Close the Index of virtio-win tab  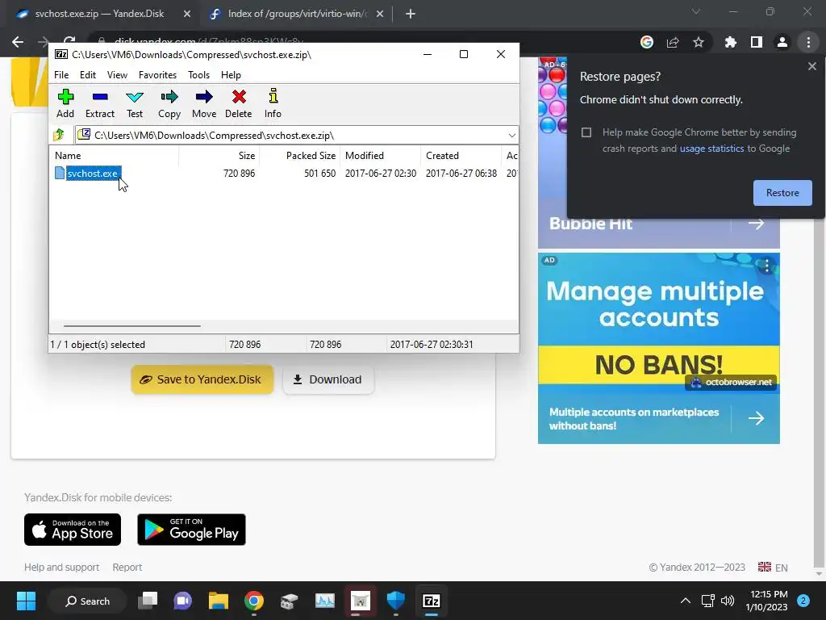tap(380, 15)
